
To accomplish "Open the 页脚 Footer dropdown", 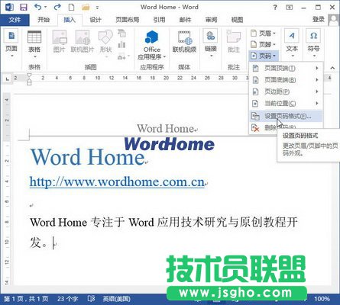I will (264, 44).
